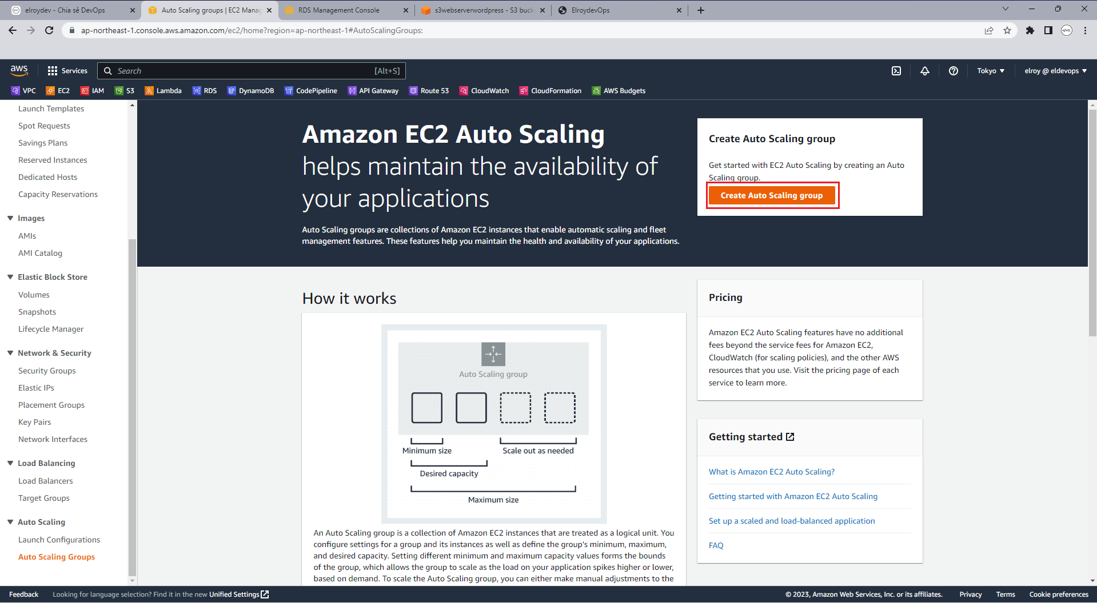
Task: Open Launch Templates in sidebar
Action: [51, 108]
